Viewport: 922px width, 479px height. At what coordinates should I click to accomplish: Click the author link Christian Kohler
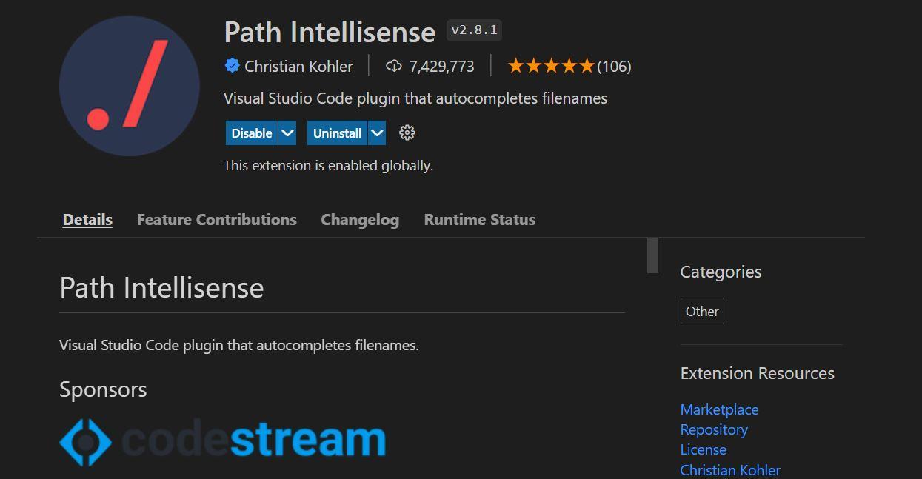730,470
